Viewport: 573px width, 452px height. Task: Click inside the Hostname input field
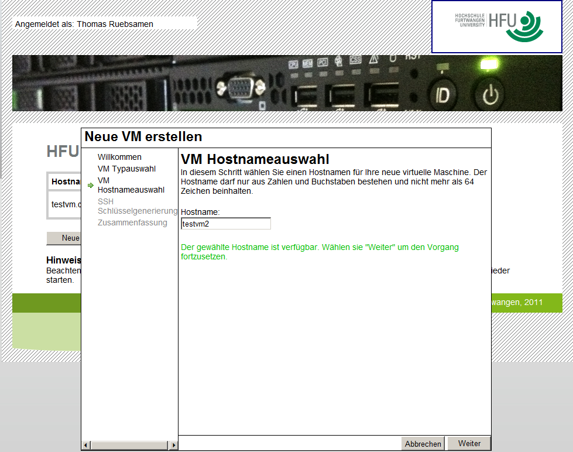click(225, 223)
